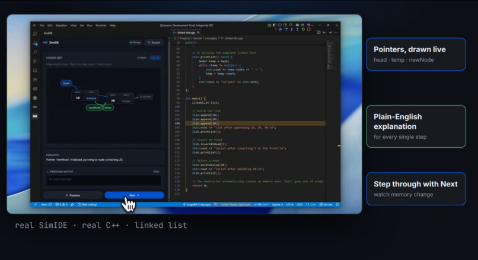This screenshot has height=260, width=478.
Task: Click Screen Reader Optimized in status bar
Action: point(233,204)
